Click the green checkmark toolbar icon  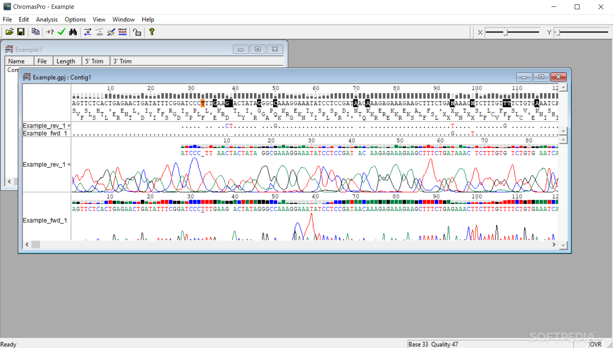pyautogui.click(x=61, y=32)
